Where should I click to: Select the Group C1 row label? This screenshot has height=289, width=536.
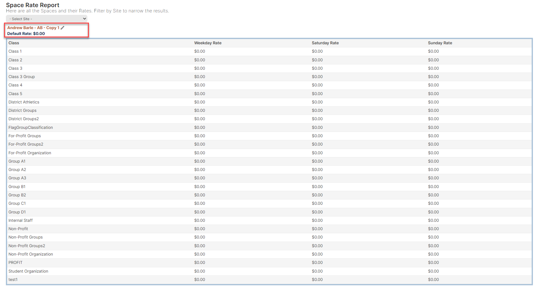17,204
